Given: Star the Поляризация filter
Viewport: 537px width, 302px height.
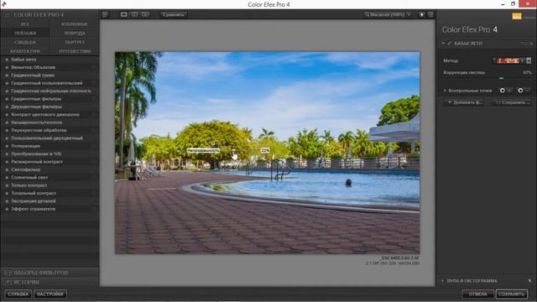Looking at the screenshot, I should coord(7,146).
